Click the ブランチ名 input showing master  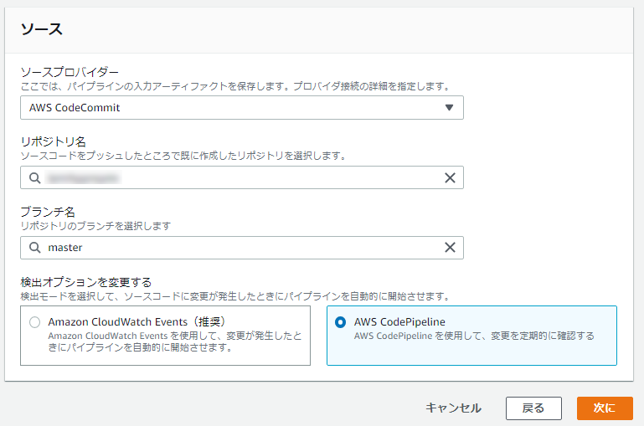(x=242, y=248)
